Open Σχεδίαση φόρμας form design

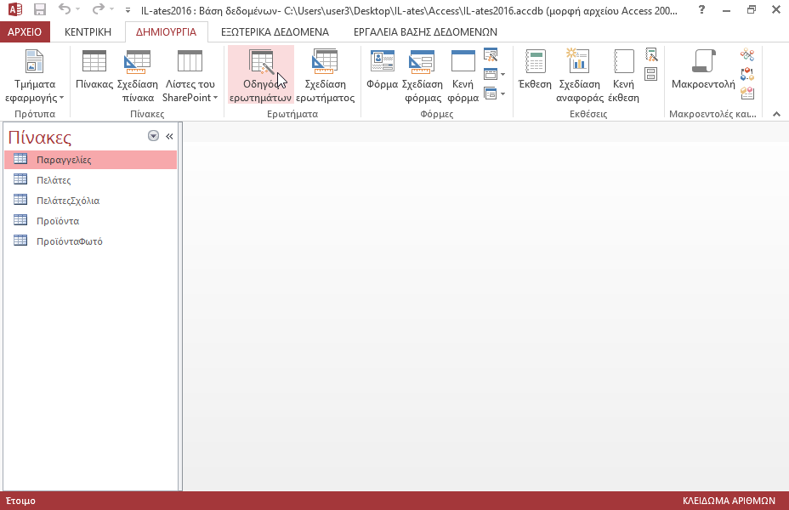[423, 76]
